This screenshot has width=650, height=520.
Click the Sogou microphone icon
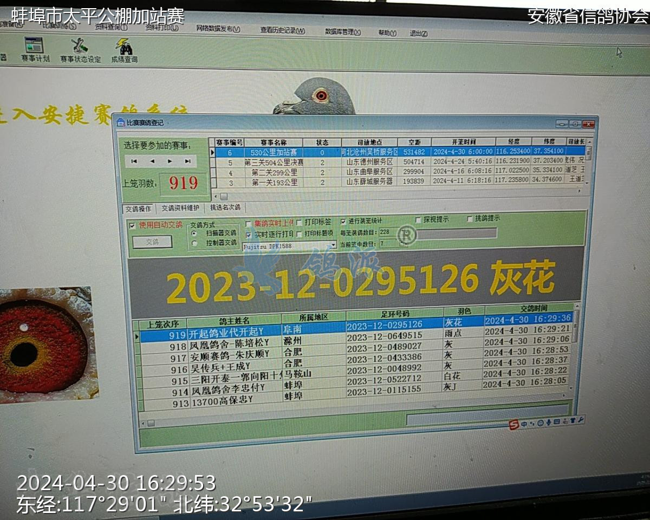tap(549, 422)
